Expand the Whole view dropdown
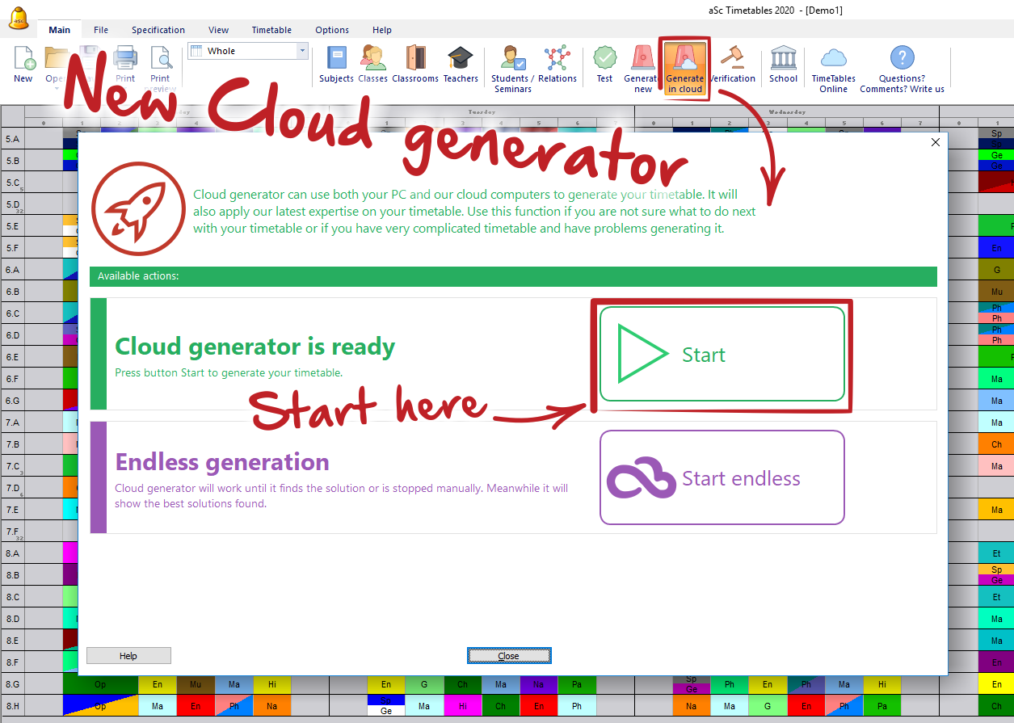 coord(303,51)
